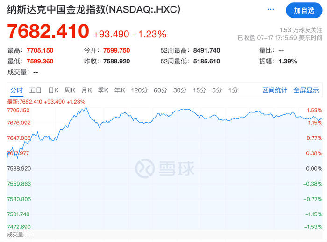
Task: Select the 120分 interval tab
Action: (139, 90)
